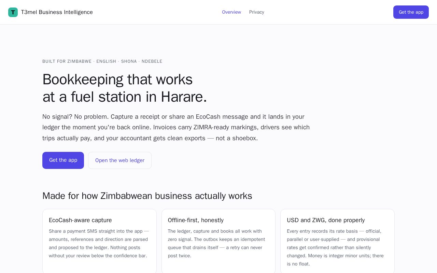Image resolution: width=437 pixels, height=273 pixels.
Task: Click the header Get the app button
Action: point(411,12)
